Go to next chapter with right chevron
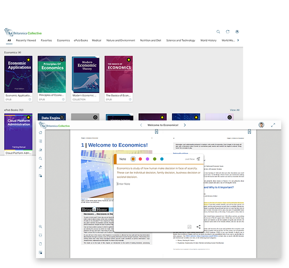Viewport: 289px width, 268px height. click(x=185, y=125)
